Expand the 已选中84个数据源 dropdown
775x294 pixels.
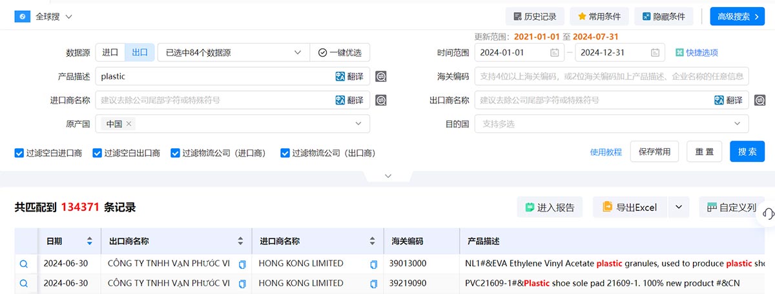pos(233,53)
